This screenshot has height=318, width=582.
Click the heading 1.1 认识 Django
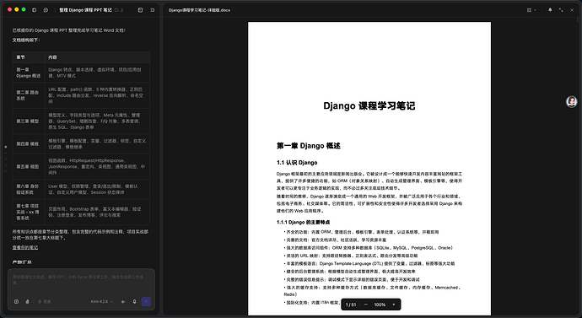click(x=297, y=163)
